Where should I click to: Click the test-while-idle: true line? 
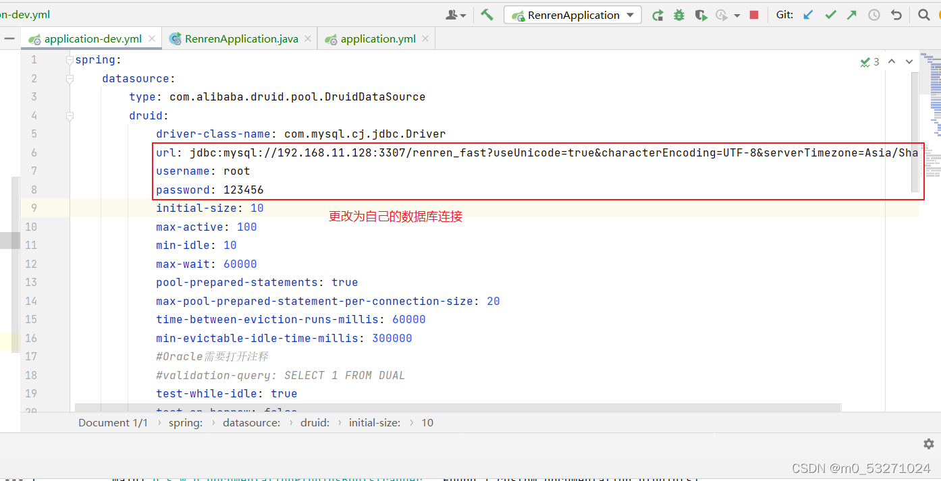(x=226, y=393)
